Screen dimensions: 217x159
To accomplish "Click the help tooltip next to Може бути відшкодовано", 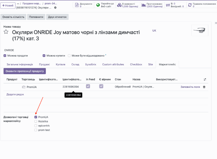I will 106,55.
